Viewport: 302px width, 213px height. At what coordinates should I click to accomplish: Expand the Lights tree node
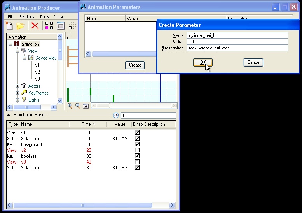coord(18,100)
